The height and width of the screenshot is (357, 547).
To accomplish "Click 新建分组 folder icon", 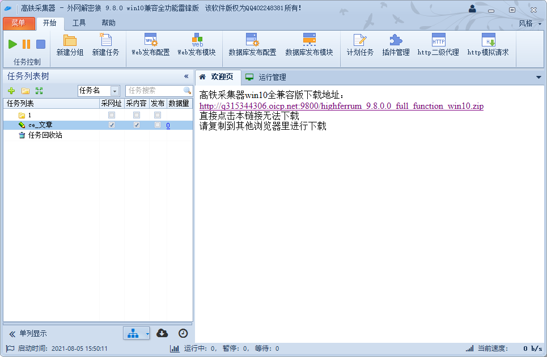I will (70, 40).
